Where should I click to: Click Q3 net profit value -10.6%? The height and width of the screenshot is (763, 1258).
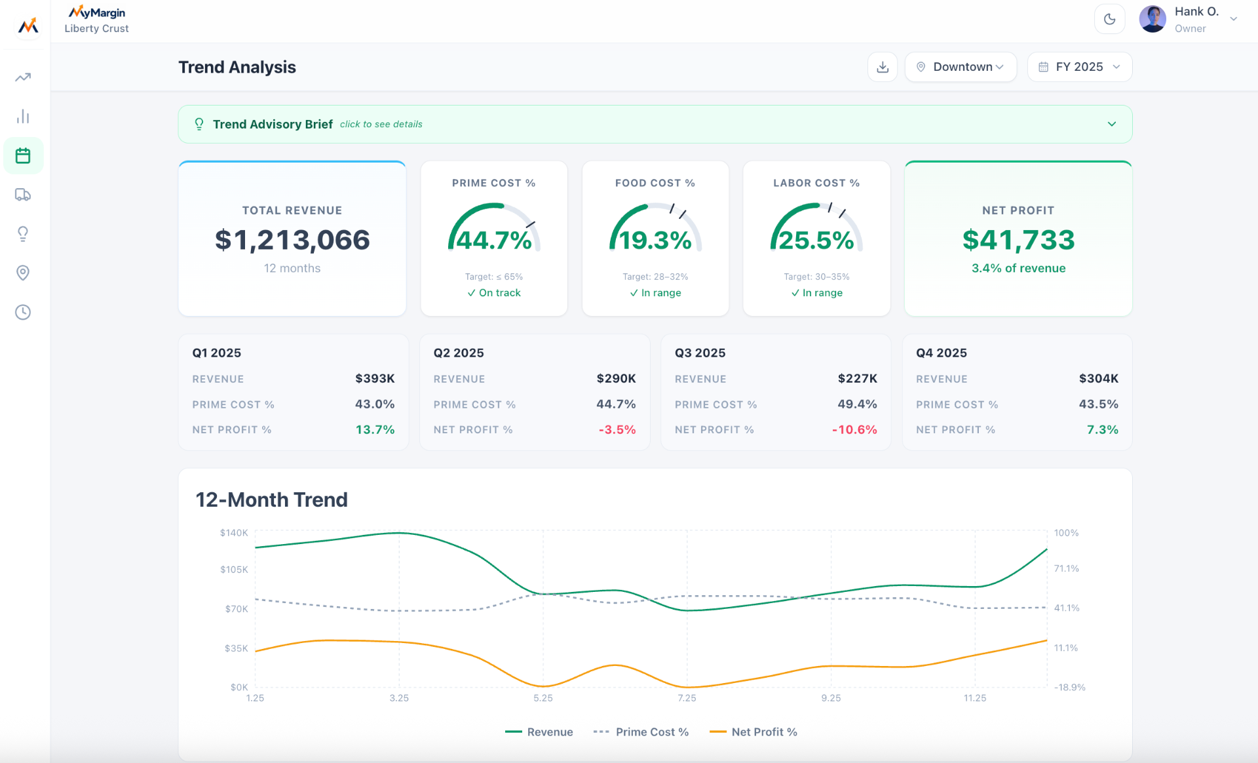tap(854, 429)
